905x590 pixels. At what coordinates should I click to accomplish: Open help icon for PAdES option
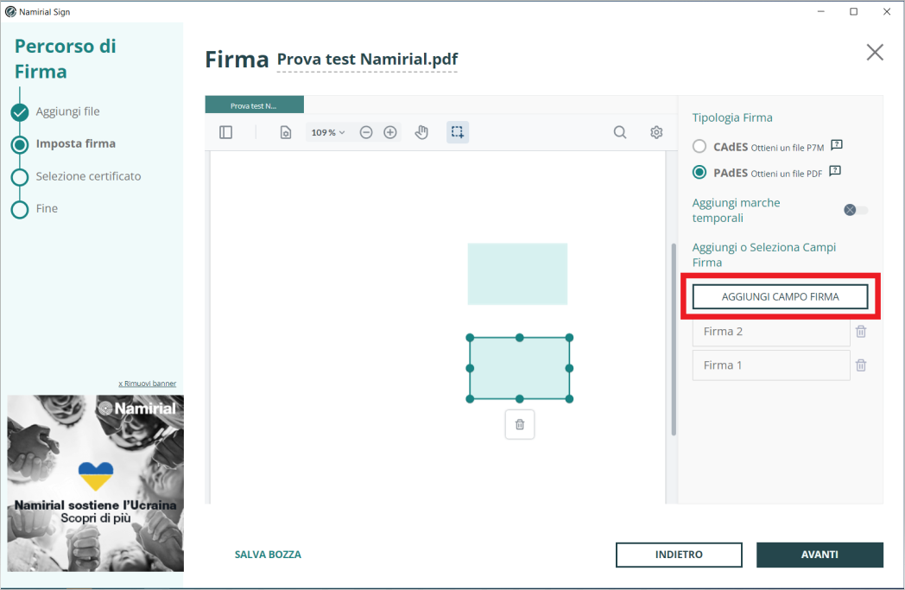click(834, 170)
